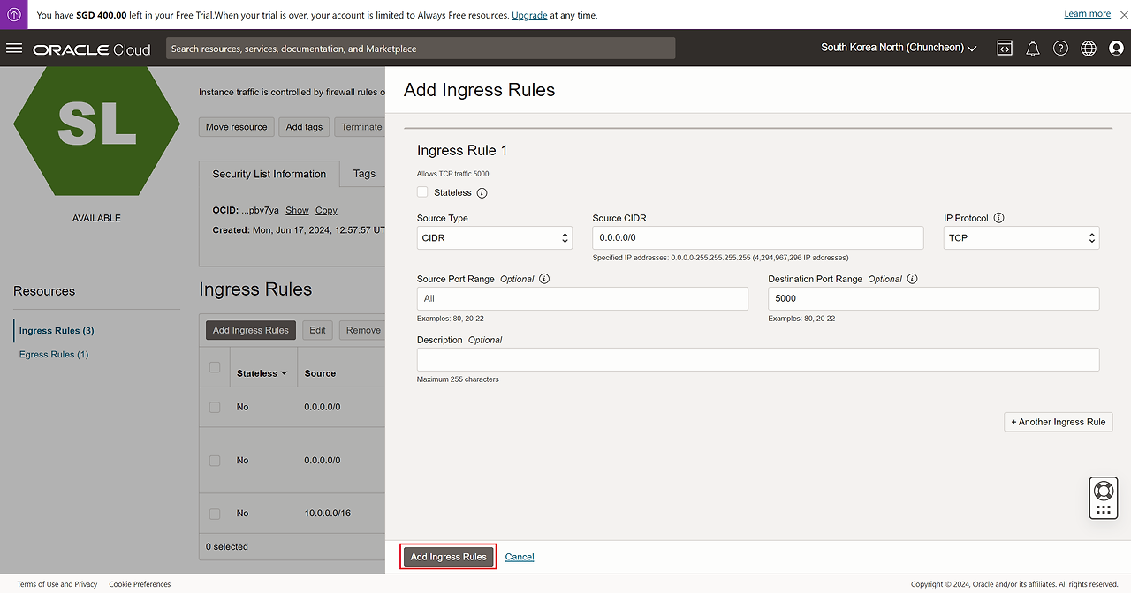Open the language globe icon

tap(1089, 49)
